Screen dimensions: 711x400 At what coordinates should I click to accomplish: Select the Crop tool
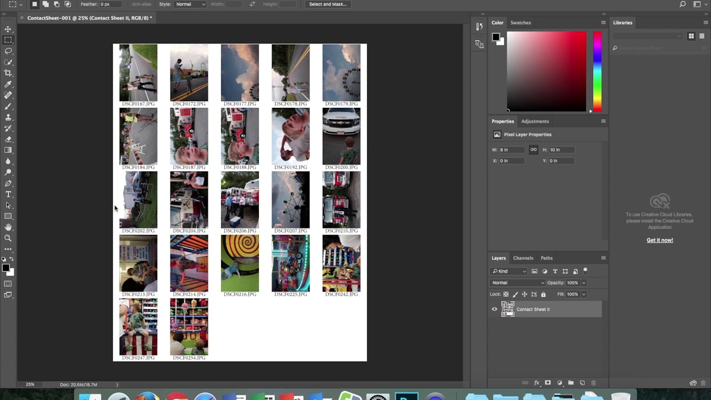pos(8,73)
